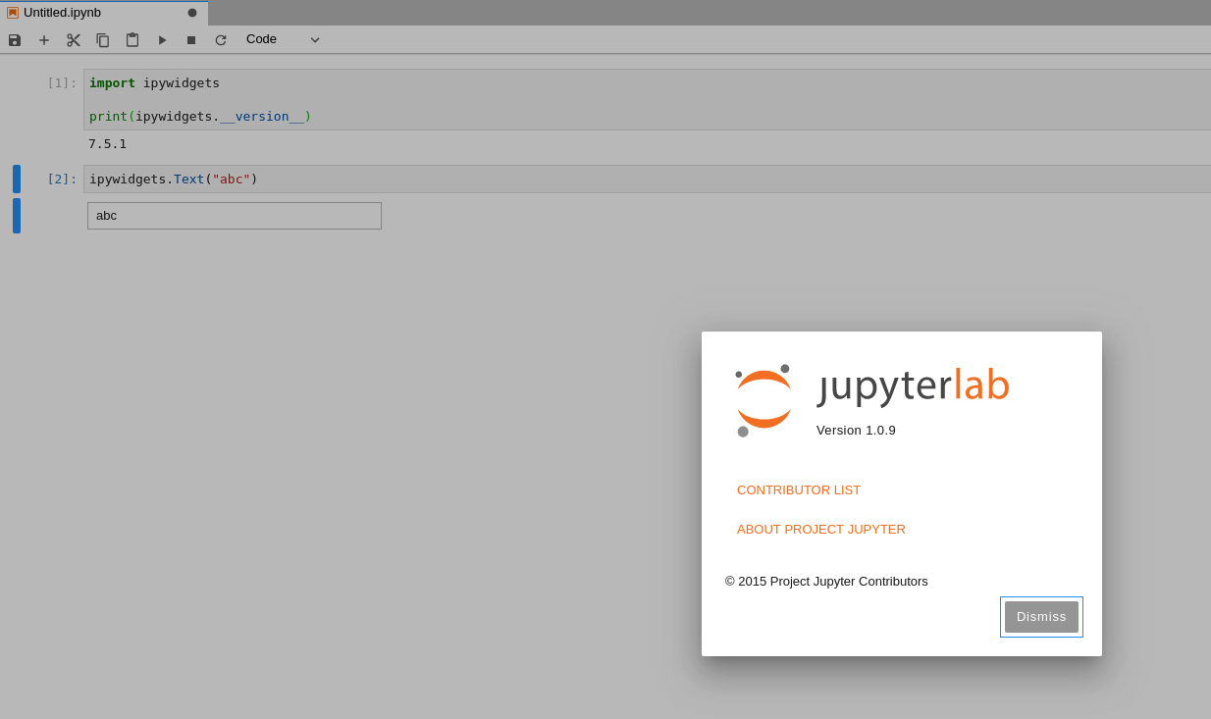The height and width of the screenshot is (719, 1211).
Task: Cut the selected cells
Action: coord(73,39)
